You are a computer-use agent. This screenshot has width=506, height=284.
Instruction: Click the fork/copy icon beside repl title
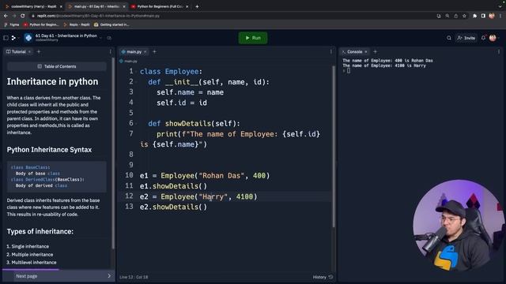(x=109, y=38)
